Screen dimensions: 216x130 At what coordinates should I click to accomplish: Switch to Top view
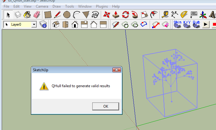65,24
